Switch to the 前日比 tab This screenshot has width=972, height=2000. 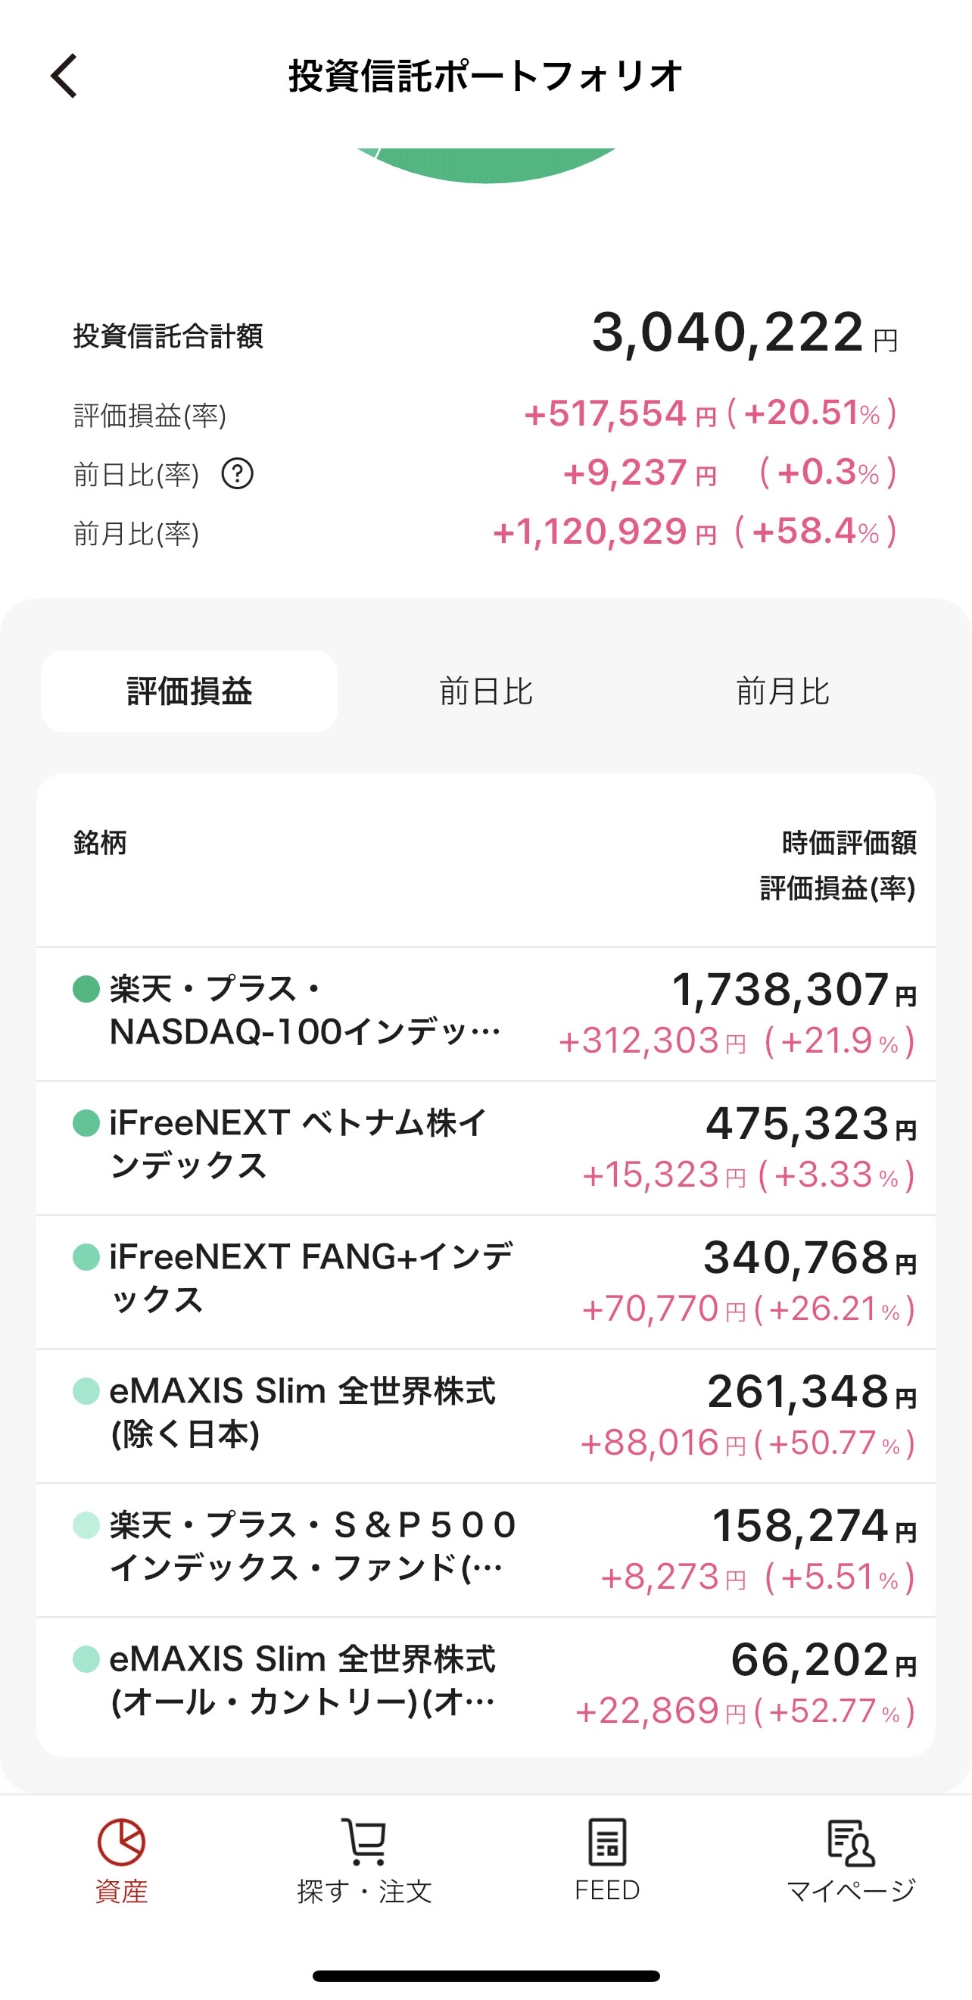(x=486, y=691)
